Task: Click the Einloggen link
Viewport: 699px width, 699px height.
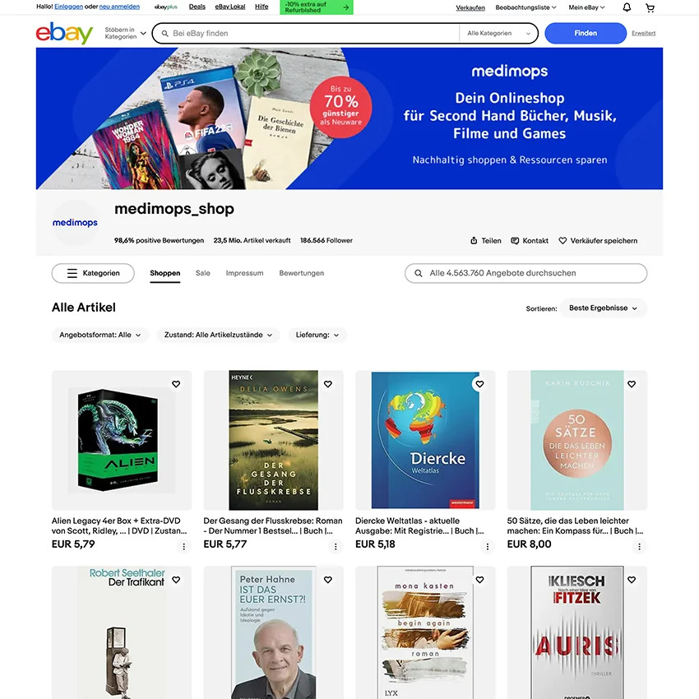Action: coord(68,7)
